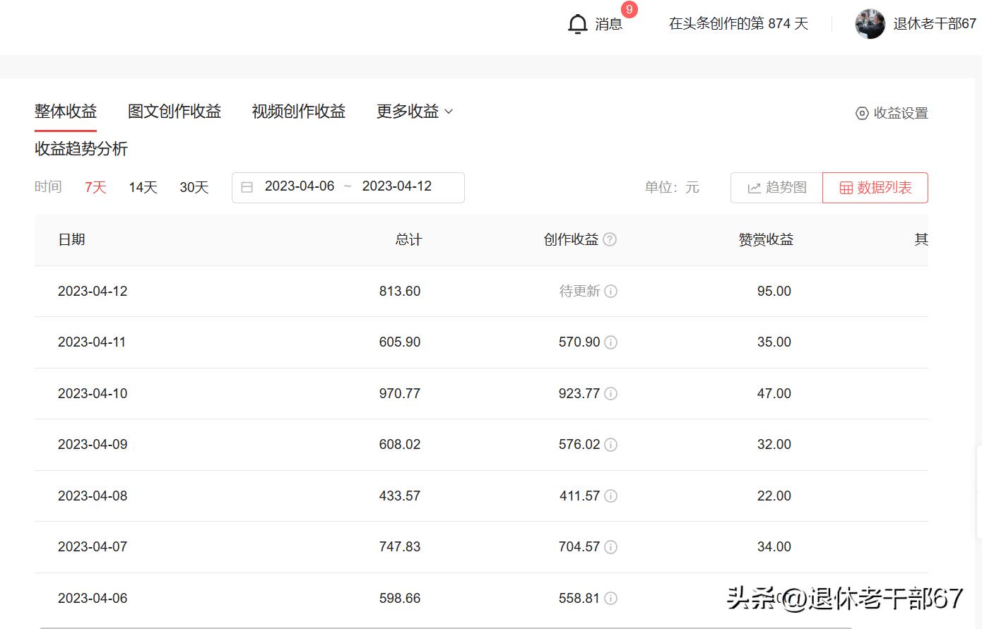
Task: Click the 数据列表 button
Action: point(875,188)
